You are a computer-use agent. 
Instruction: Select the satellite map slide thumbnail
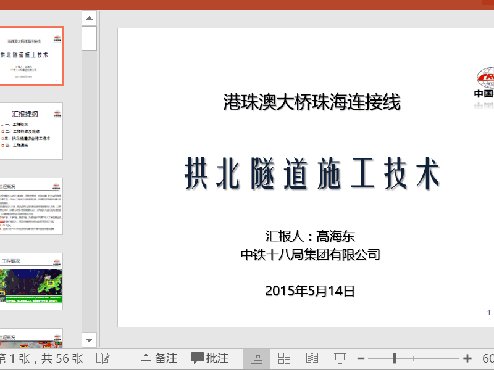(x=31, y=281)
